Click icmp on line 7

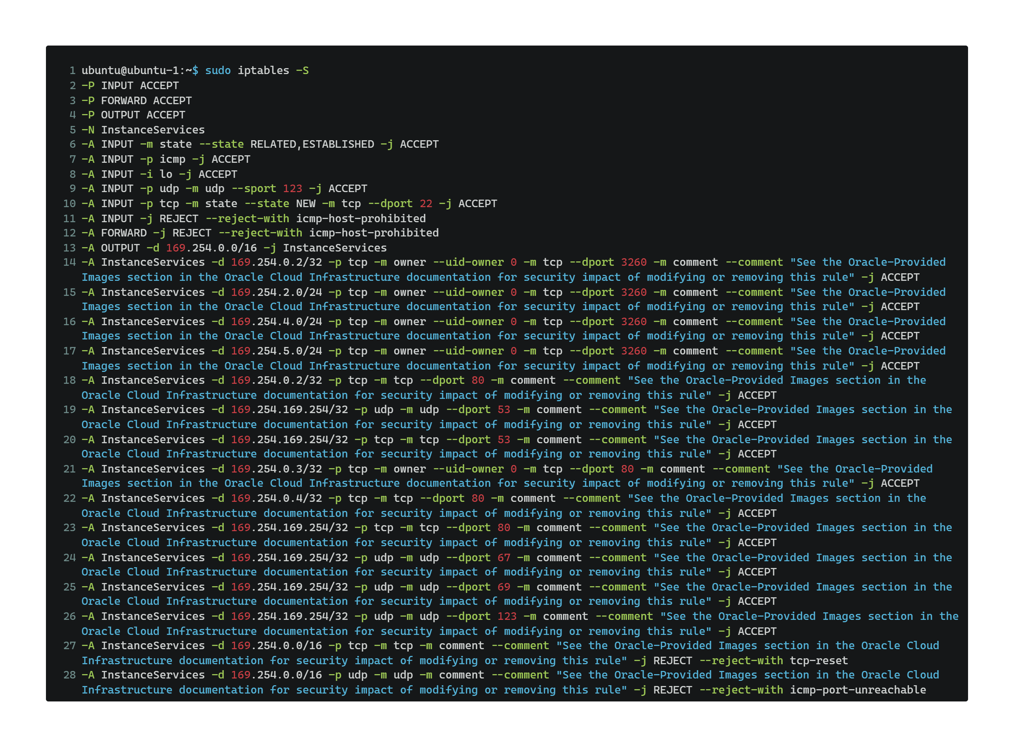[x=172, y=159]
